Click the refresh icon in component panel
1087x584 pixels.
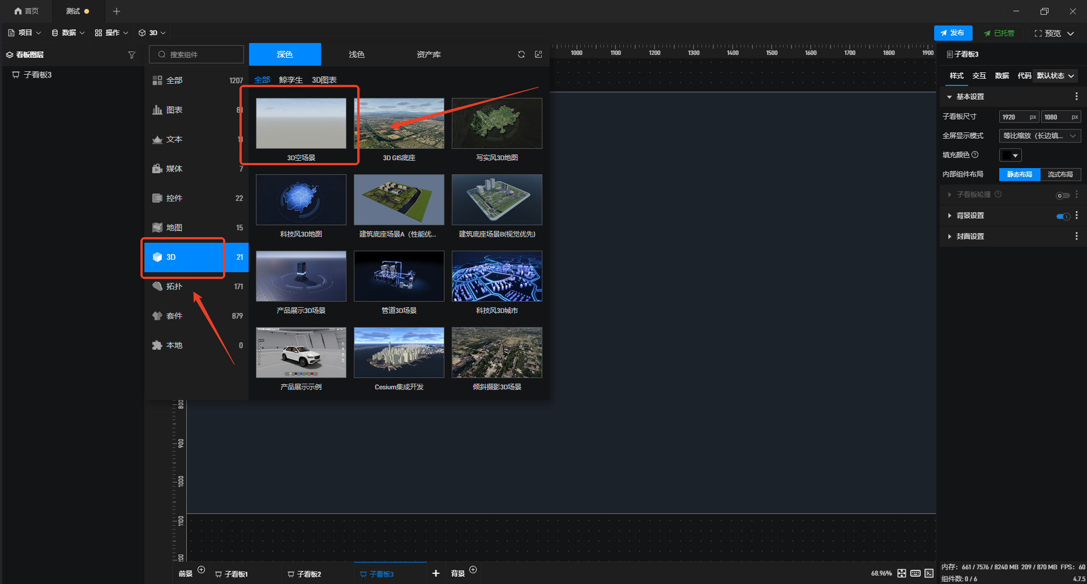click(521, 54)
